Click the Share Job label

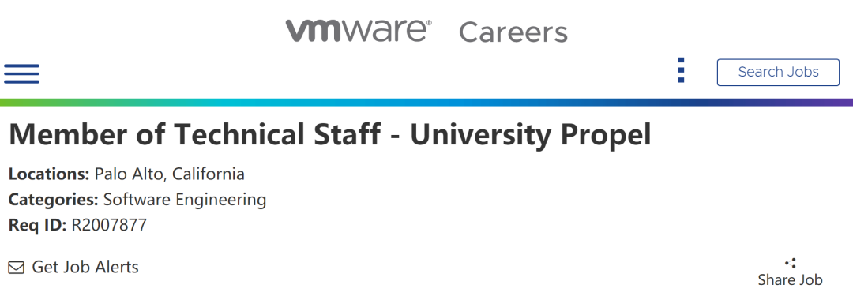point(790,280)
